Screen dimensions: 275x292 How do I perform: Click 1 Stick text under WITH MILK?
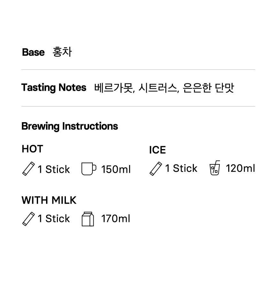[54, 219]
